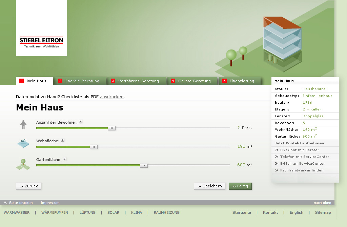347x227 pixels.
Task: Open the Wärmepumpen footer link
Action: pyautogui.click(x=55, y=212)
